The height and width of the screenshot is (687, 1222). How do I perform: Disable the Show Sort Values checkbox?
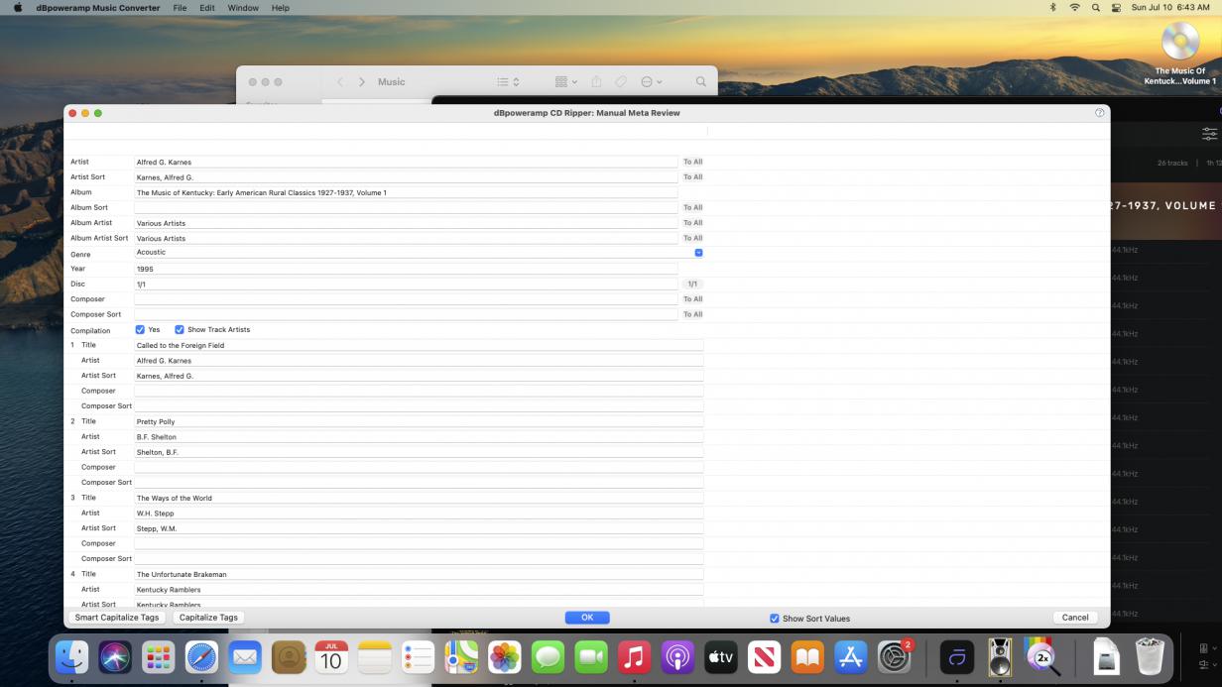tap(774, 619)
